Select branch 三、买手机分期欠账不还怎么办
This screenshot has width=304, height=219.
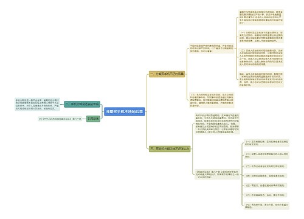point(170,149)
